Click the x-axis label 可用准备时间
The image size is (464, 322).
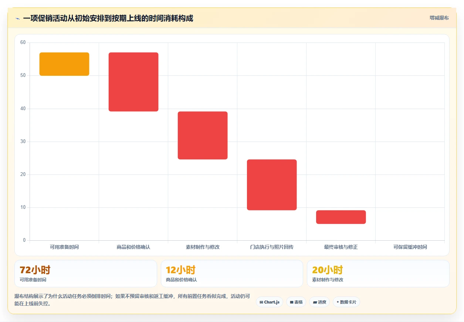pos(64,247)
